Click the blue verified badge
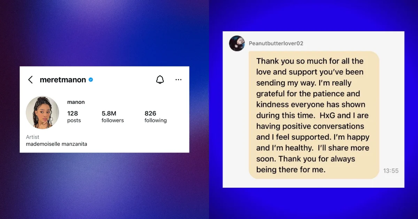Screen dimensions: 418x219 click(x=91, y=80)
